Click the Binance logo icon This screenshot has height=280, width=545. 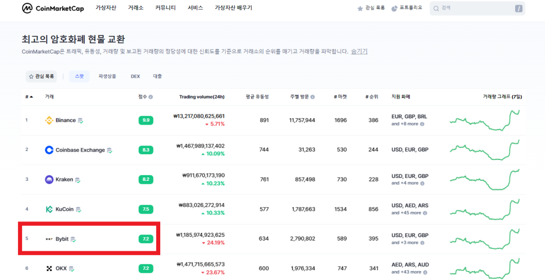coord(49,121)
